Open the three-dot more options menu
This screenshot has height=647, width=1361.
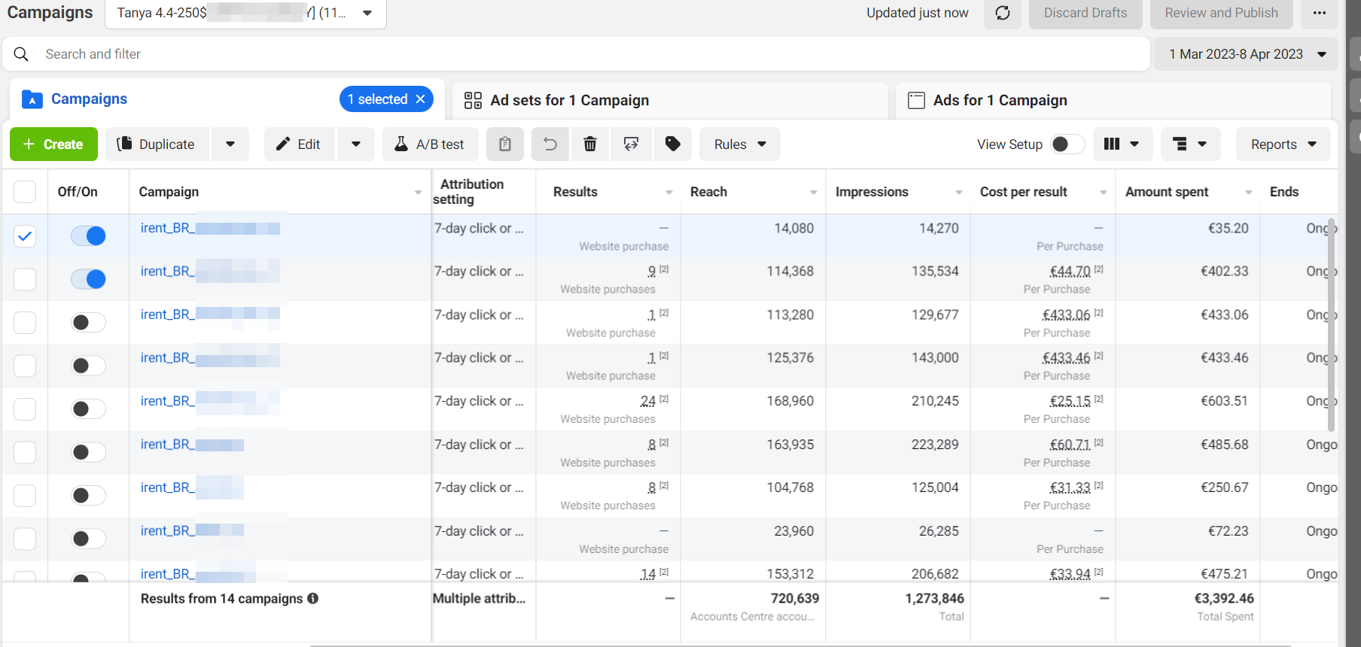[1320, 13]
